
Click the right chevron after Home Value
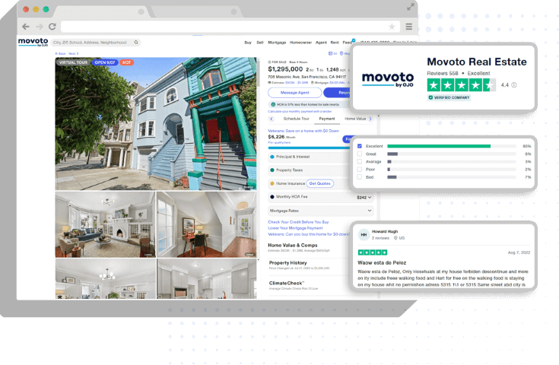pyautogui.click(x=370, y=119)
